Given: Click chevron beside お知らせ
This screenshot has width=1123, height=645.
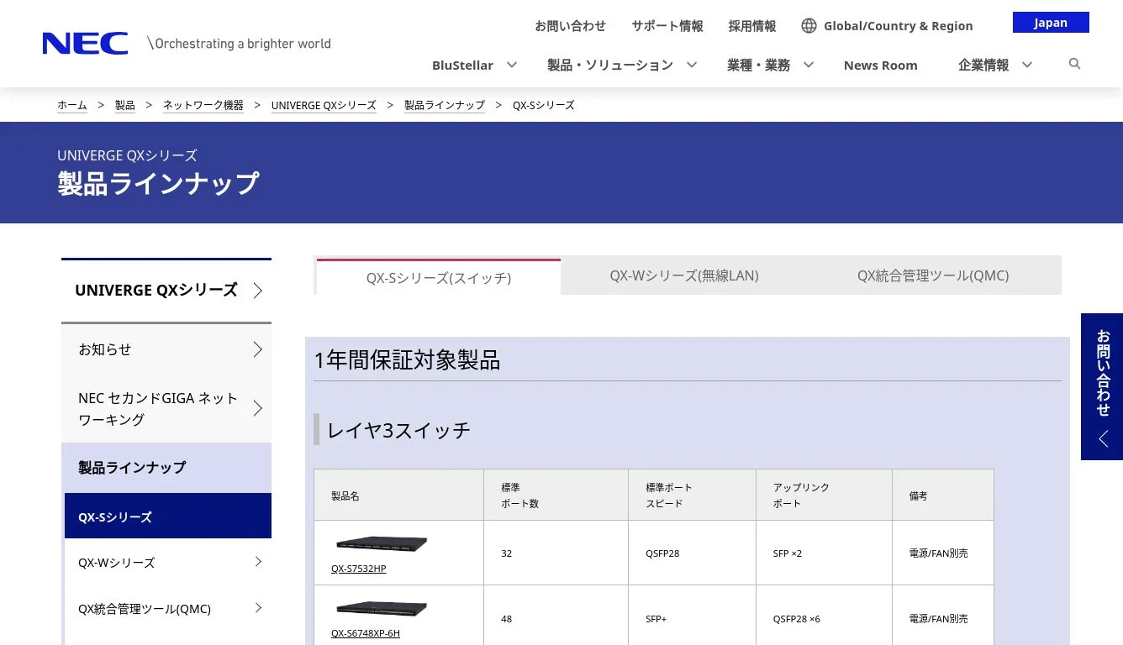Looking at the screenshot, I should pos(258,349).
